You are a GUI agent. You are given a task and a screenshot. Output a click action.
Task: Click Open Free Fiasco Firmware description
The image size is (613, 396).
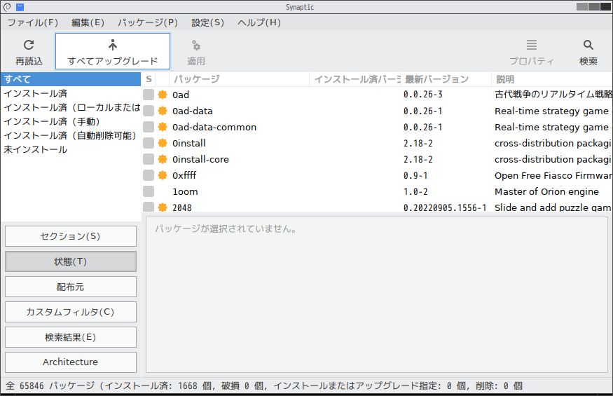coord(553,176)
